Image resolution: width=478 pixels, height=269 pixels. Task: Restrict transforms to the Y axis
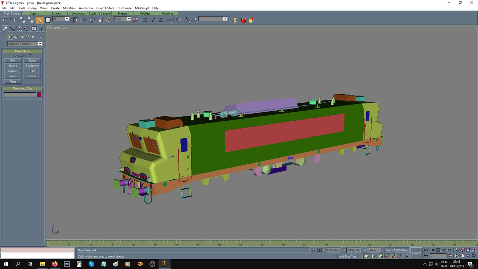(153, 20)
